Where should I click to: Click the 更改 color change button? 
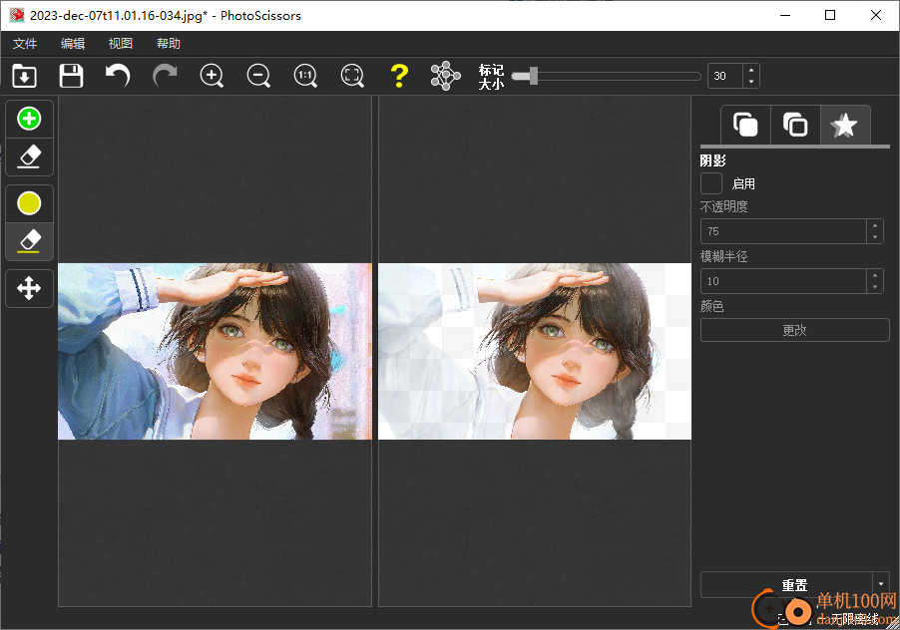click(x=795, y=330)
